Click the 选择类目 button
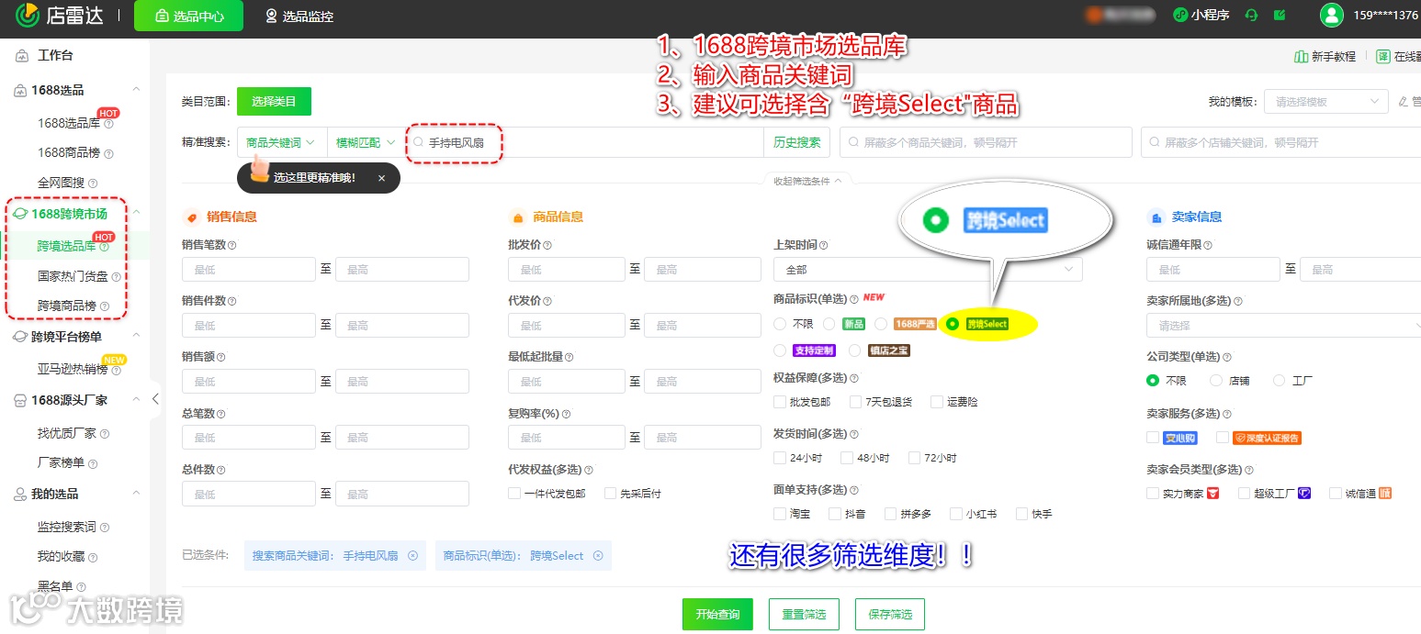Viewport: 1421px width, 634px height. pos(274,101)
